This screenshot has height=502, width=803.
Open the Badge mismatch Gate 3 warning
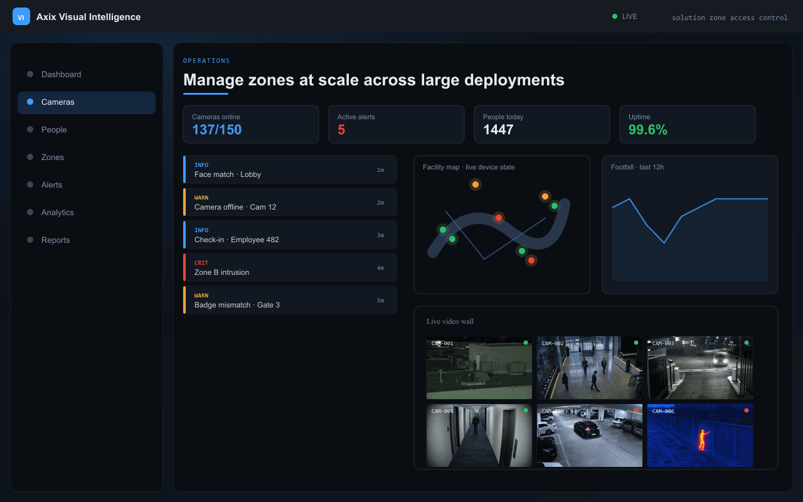coord(290,300)
